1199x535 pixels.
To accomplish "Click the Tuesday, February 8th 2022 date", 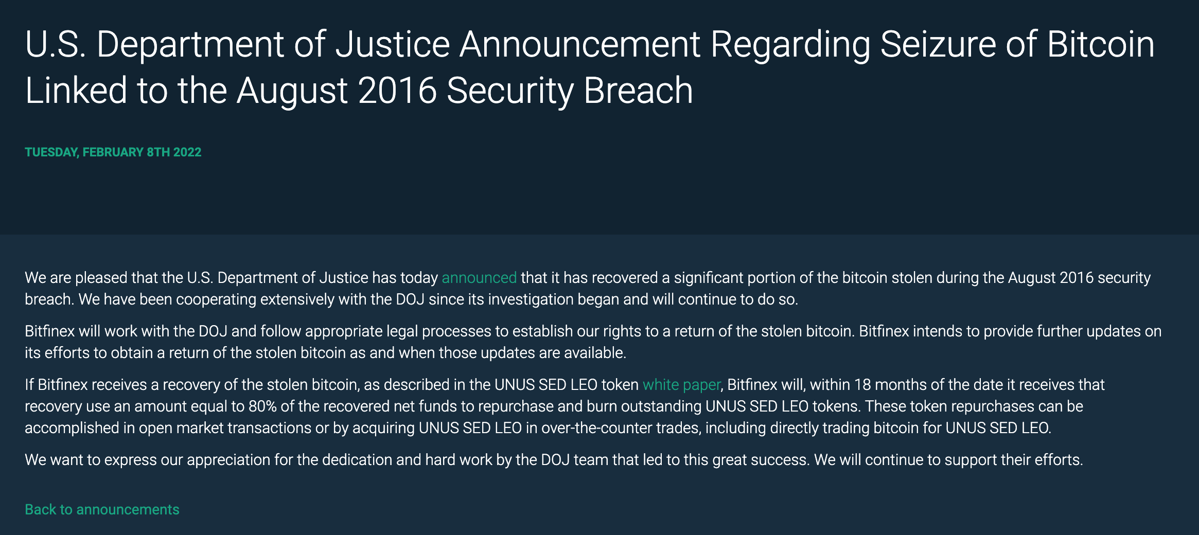I will click(113, 152).
